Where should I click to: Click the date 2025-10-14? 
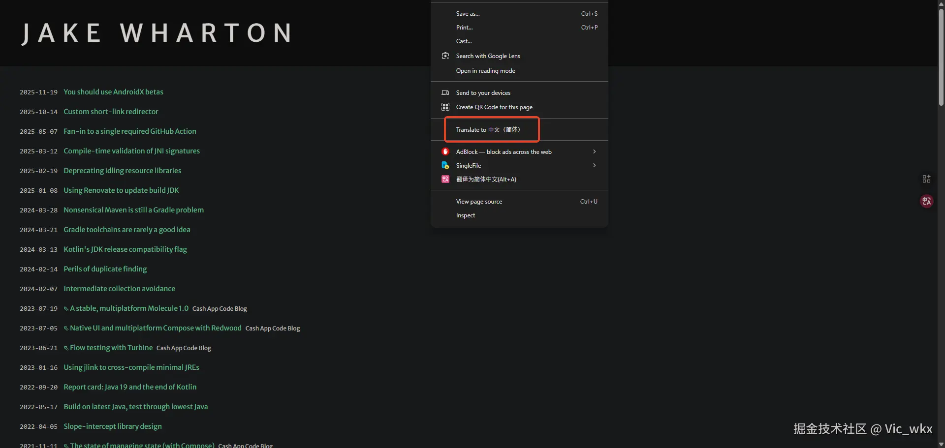point(38,112)
